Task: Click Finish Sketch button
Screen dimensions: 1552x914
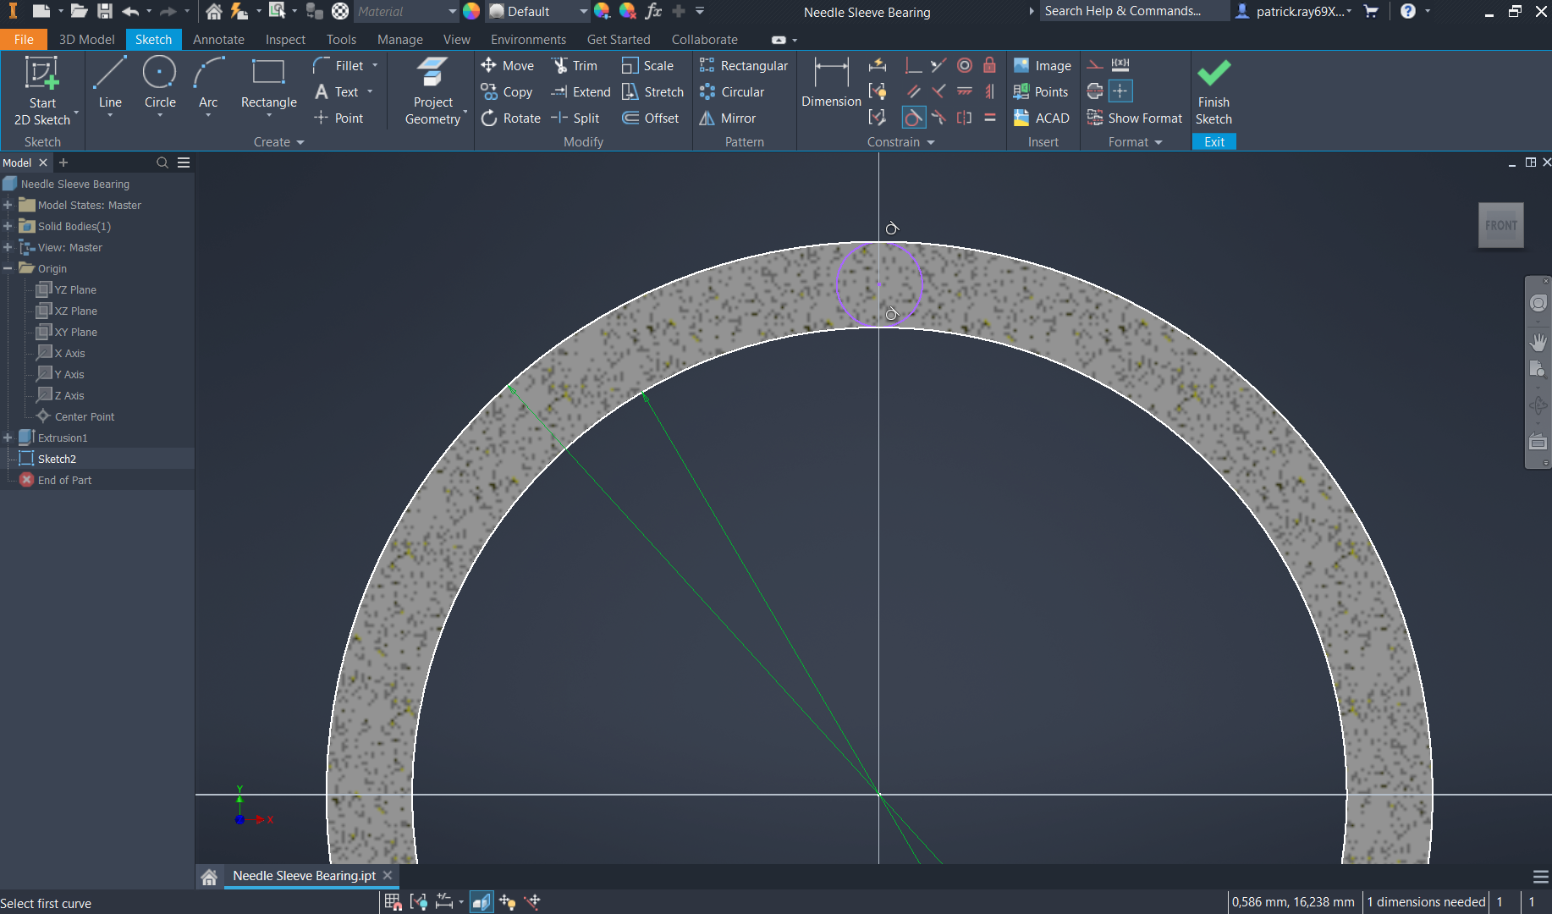Action: pos(1214,91)
